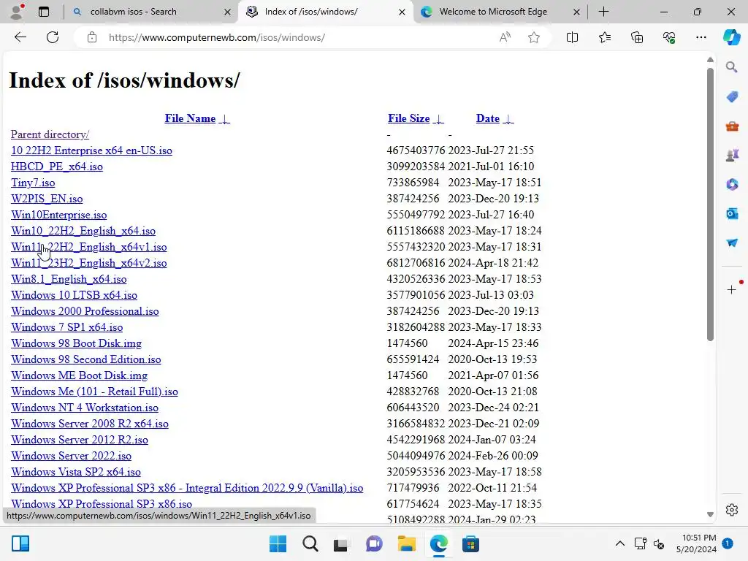Open Collections in toolbar

tap(637, 37)
